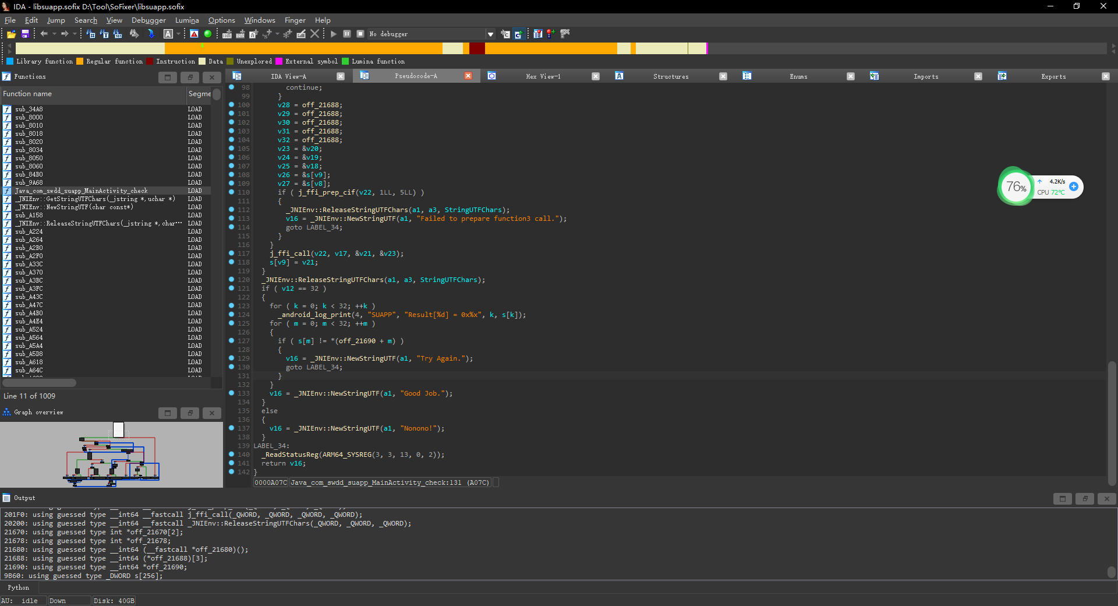Viewport: 1118px width, 606px height.
Task: Open the Debugger menu
Action: pos(148,20)
